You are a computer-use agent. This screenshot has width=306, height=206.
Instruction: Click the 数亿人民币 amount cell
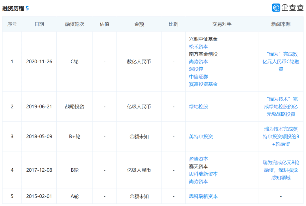(139, 62)
